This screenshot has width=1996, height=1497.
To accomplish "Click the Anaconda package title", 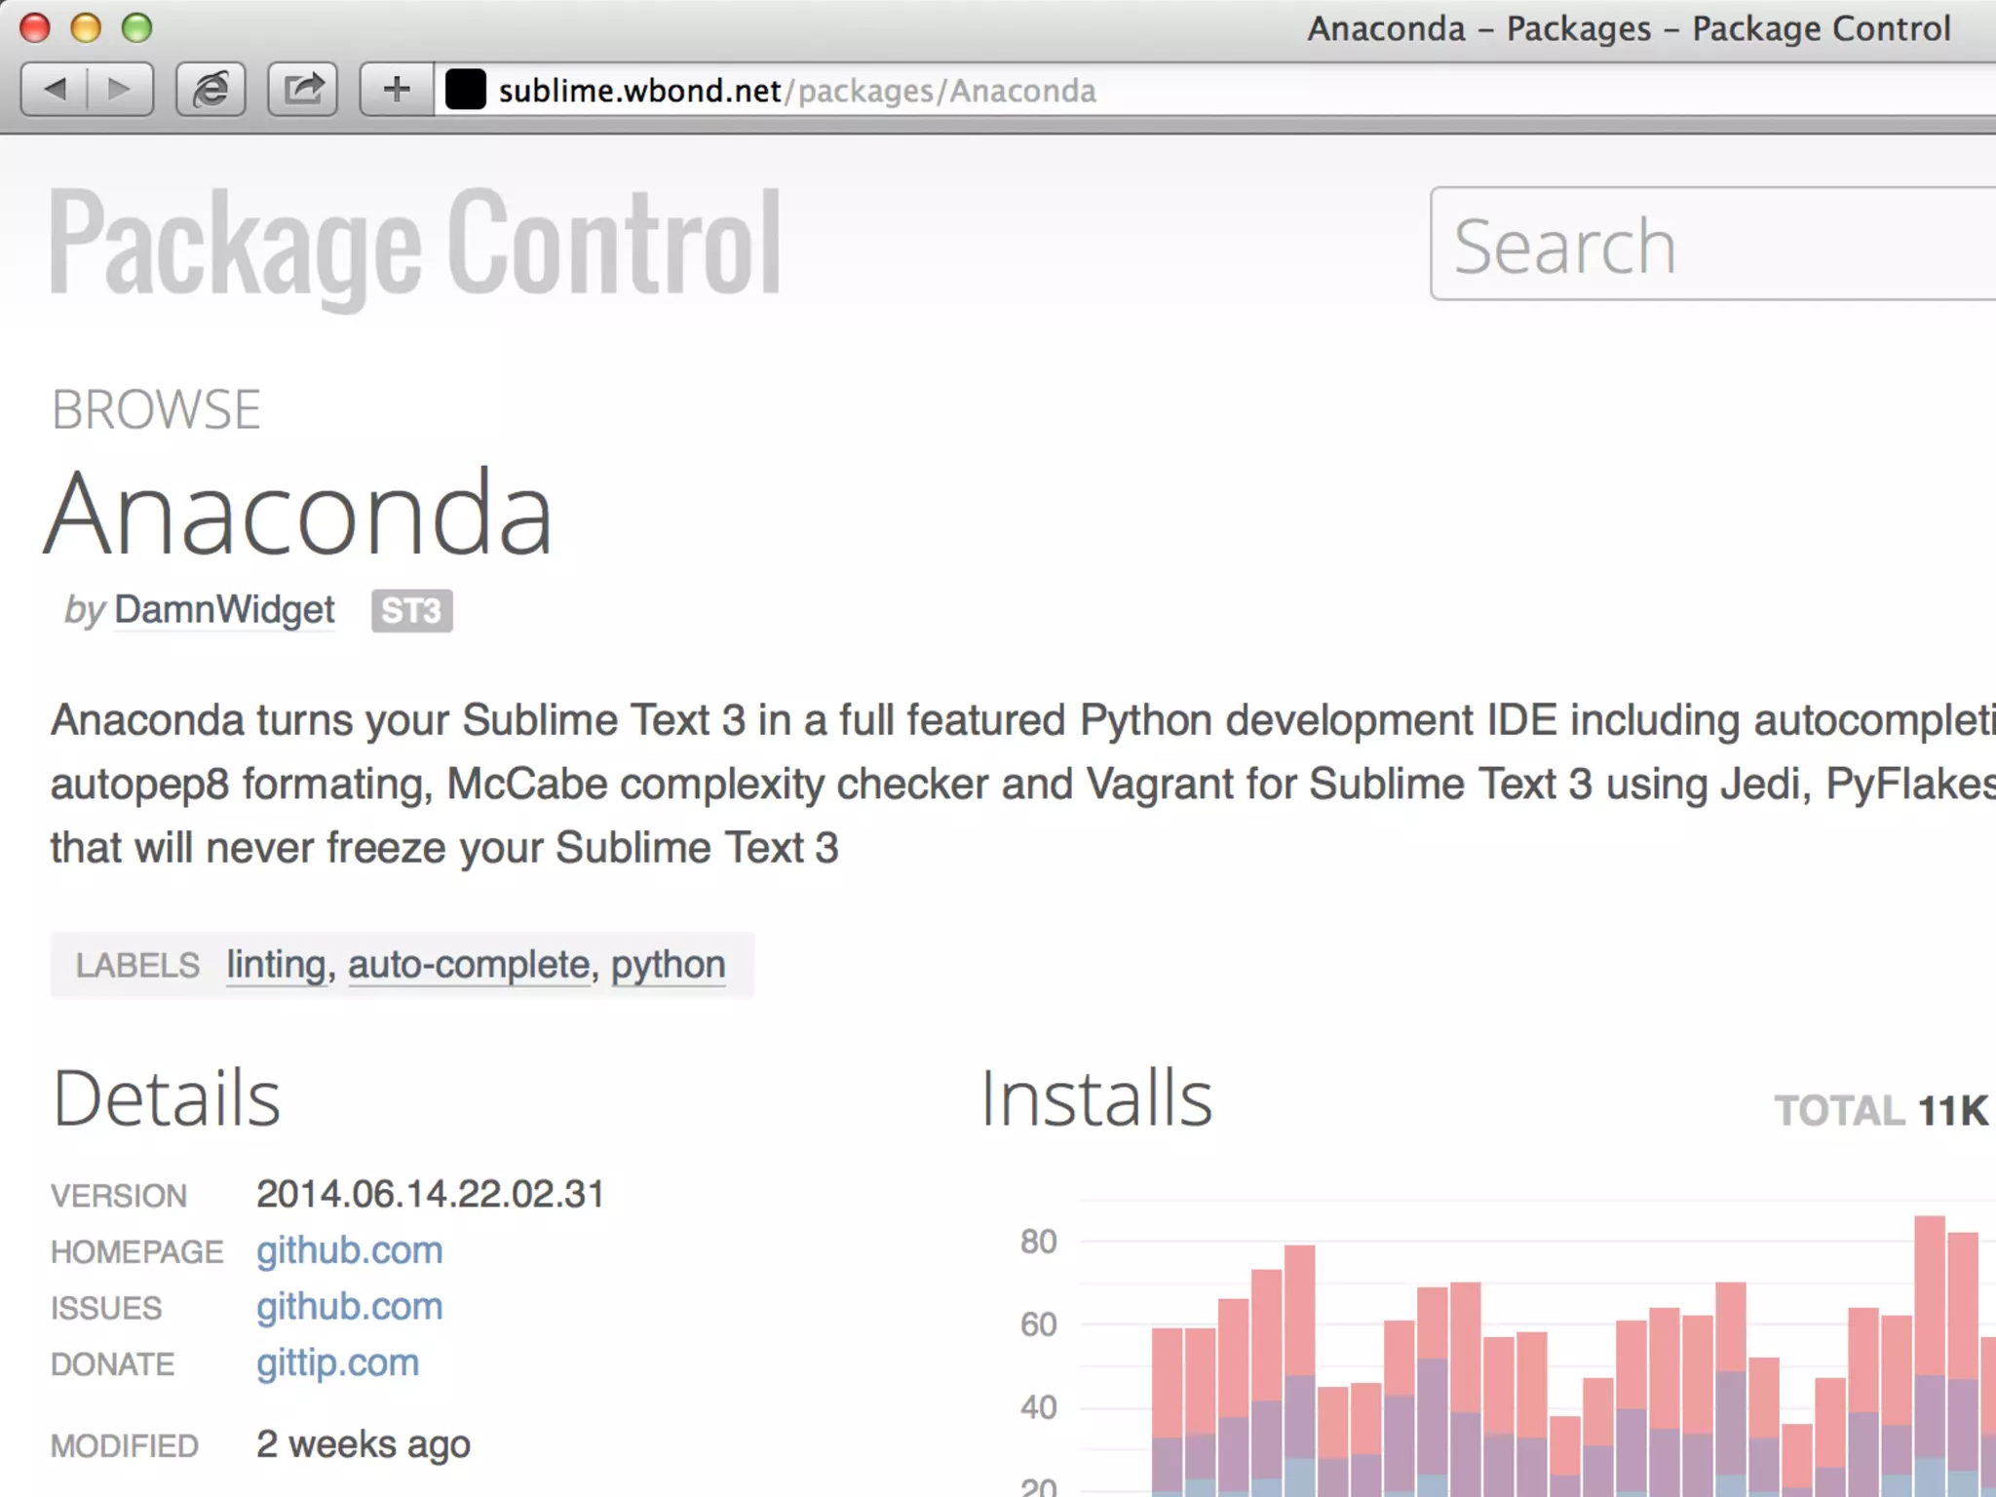I will coord(299,513).
